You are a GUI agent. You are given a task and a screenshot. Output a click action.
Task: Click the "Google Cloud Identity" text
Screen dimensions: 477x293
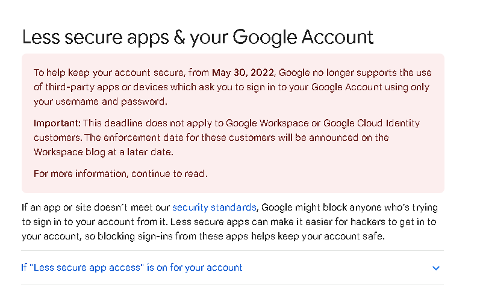click(372, 123)
